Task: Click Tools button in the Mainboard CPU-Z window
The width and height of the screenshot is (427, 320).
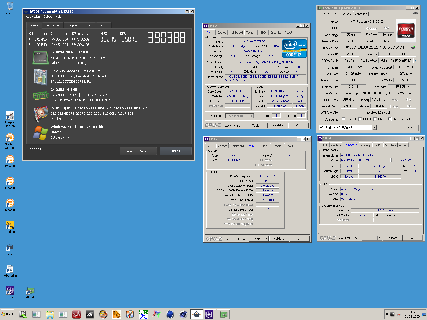Action: coord(370,238)
